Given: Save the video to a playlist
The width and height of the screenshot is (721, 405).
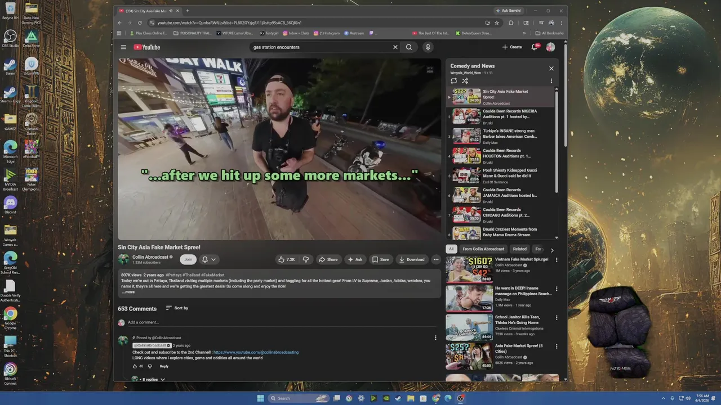Looking at the screenshot, I should pos(380,259).
